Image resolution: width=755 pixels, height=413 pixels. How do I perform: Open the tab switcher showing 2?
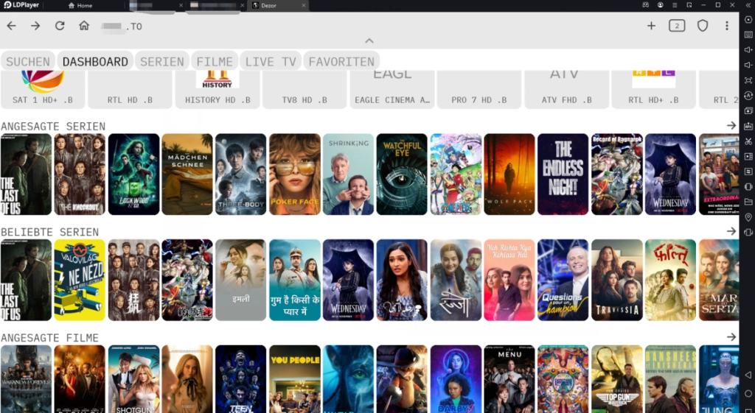[677, 26]
